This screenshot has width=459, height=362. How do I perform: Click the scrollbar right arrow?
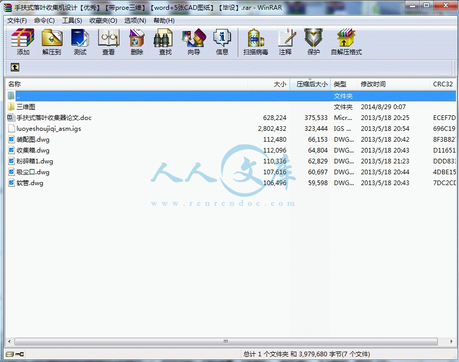click(x=451, y=341)
